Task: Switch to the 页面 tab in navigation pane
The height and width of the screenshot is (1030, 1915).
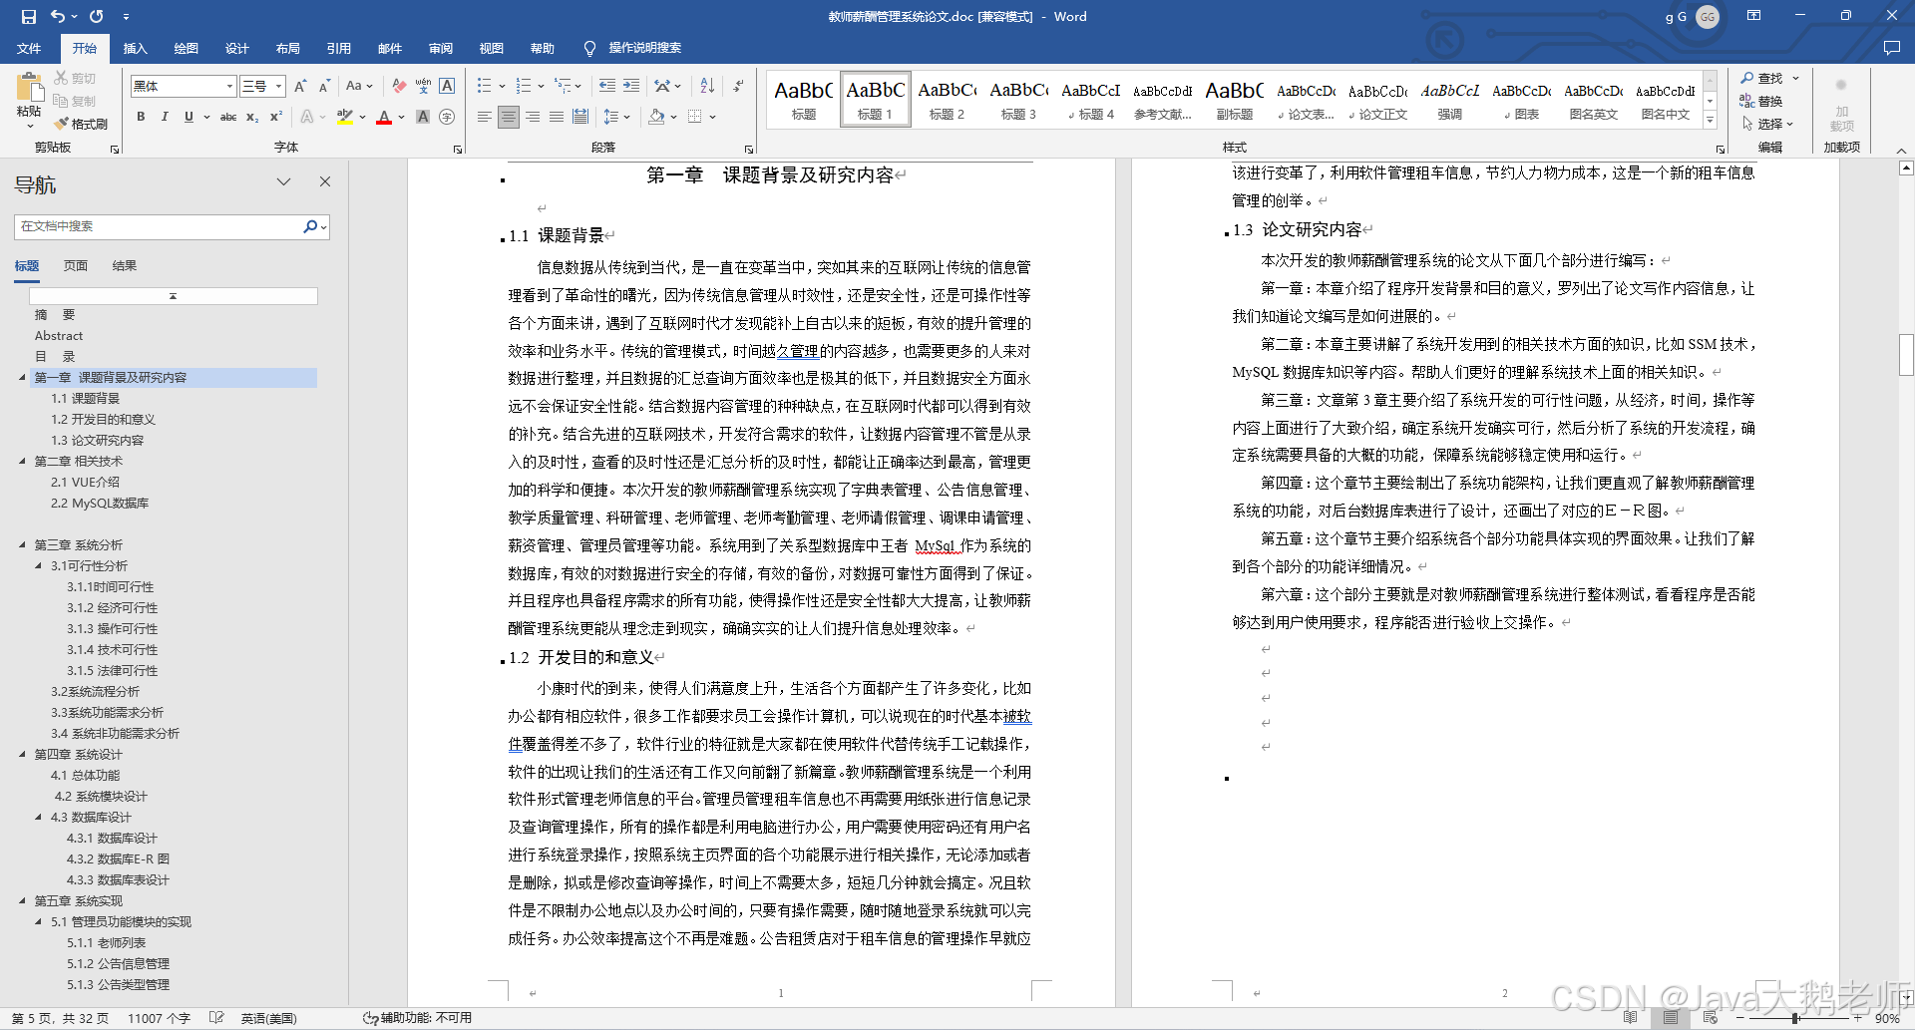Action: coord(77,264)
